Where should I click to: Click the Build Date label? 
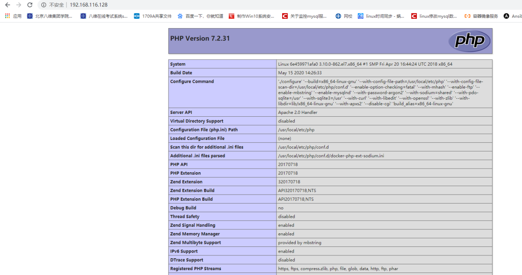coord(181,73)
